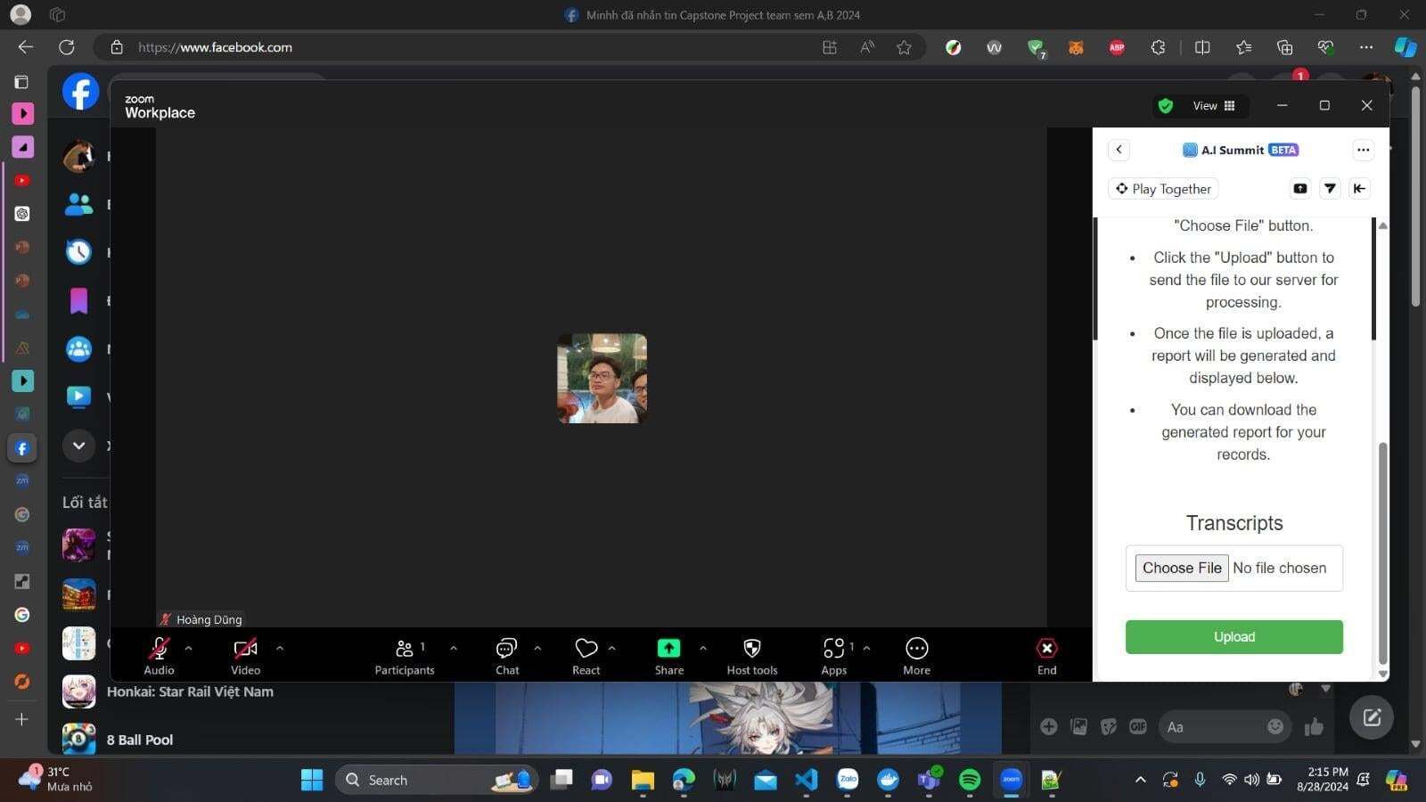Open Host tools shield icon

pyautogui.click(x=751, y=656)
